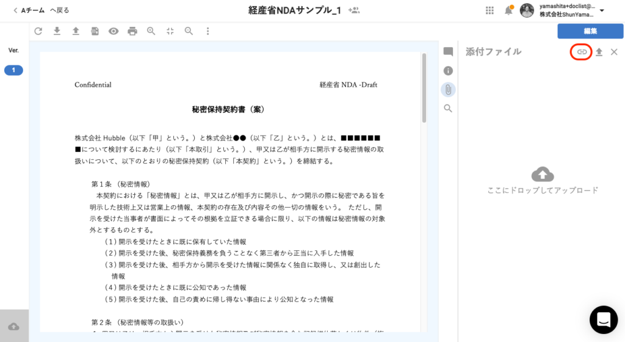Upload an attachment via panel upload icon
This screenshot has height=342, width=625.
tap(599, 52)
